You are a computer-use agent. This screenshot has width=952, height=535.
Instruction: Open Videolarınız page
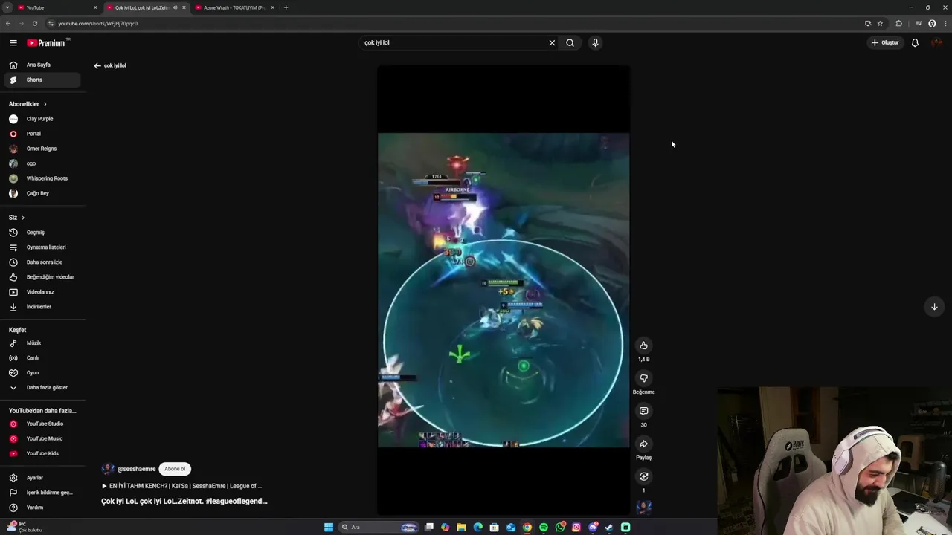click(x=42, y=292)
